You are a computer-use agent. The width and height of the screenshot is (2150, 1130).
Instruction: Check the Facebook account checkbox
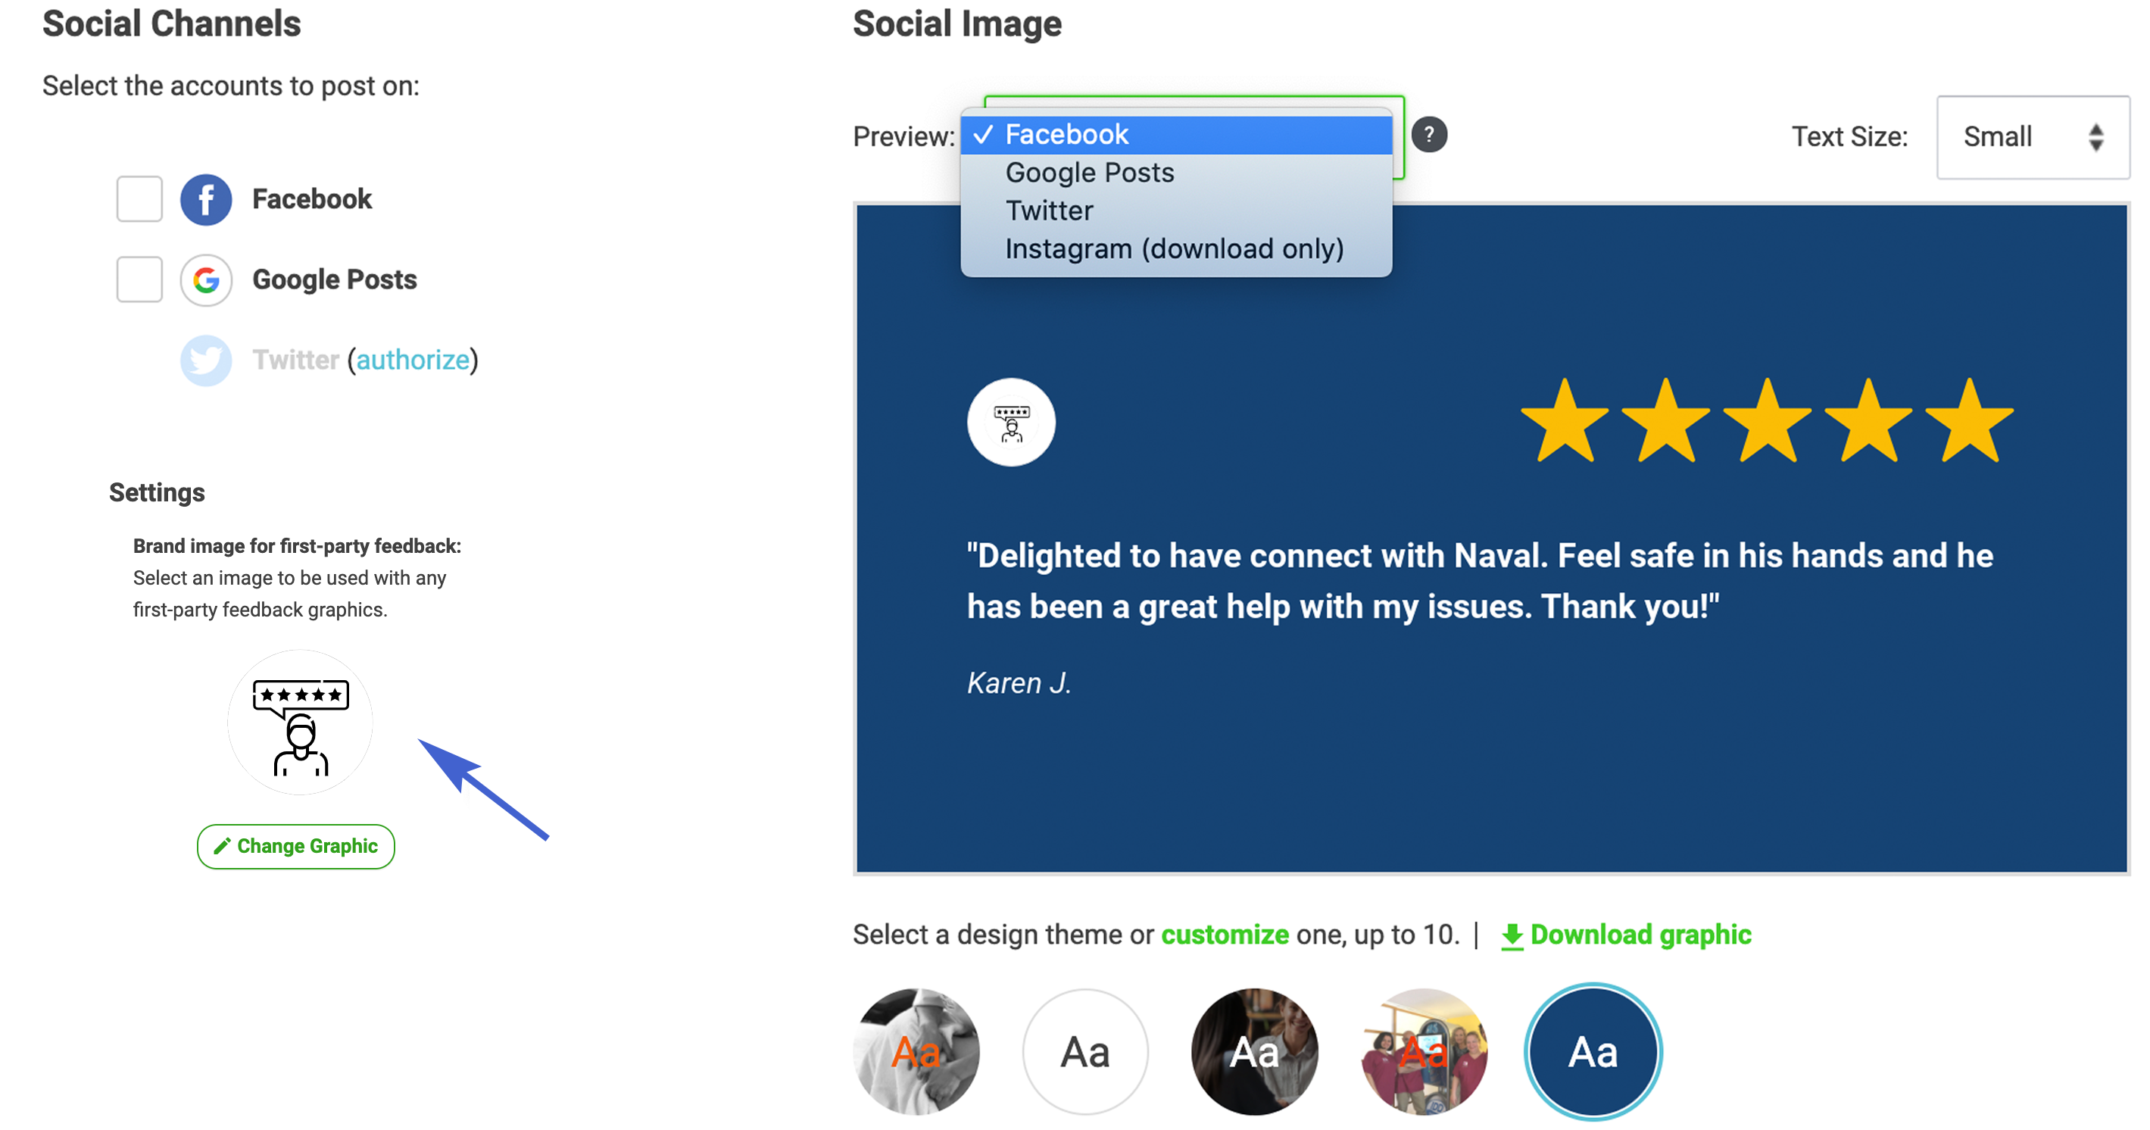139,198
